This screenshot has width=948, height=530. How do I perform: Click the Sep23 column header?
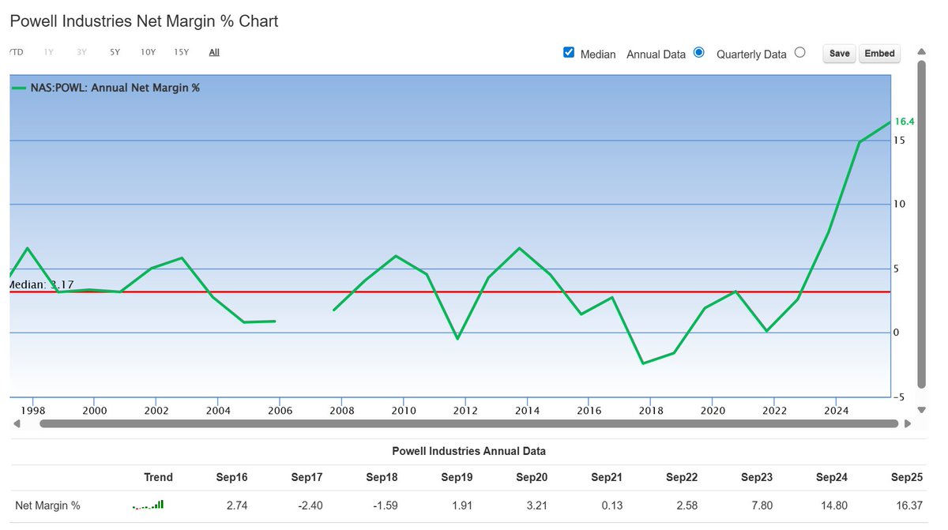(x=757, y=477)
